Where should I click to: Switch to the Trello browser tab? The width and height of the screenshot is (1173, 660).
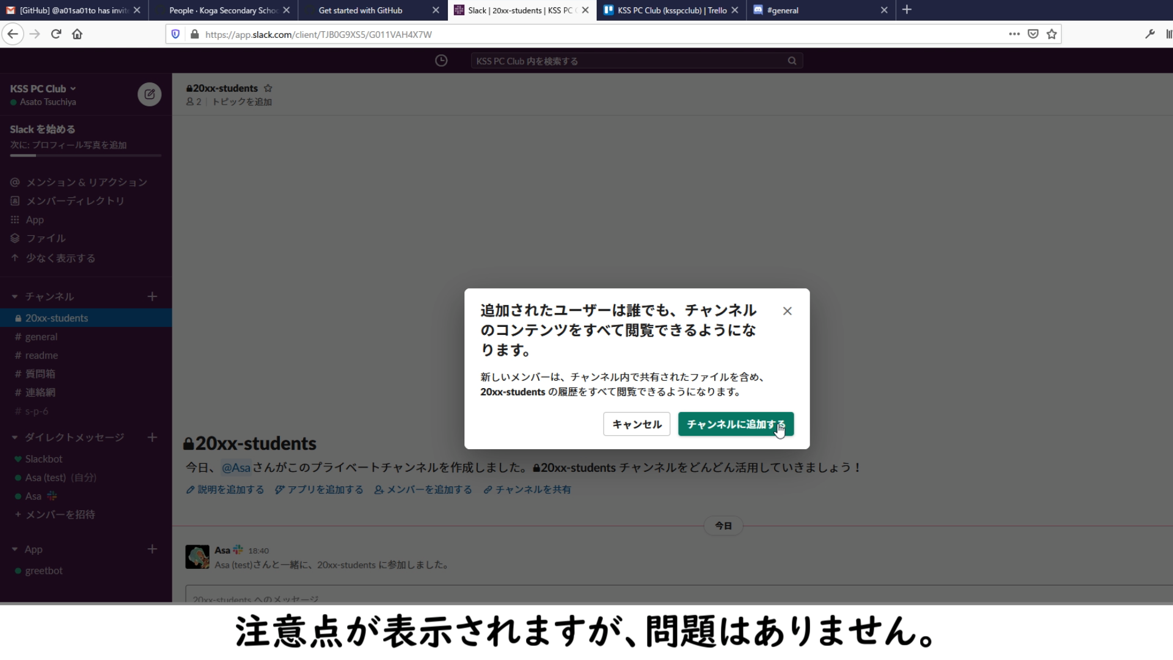pos(671,10)
